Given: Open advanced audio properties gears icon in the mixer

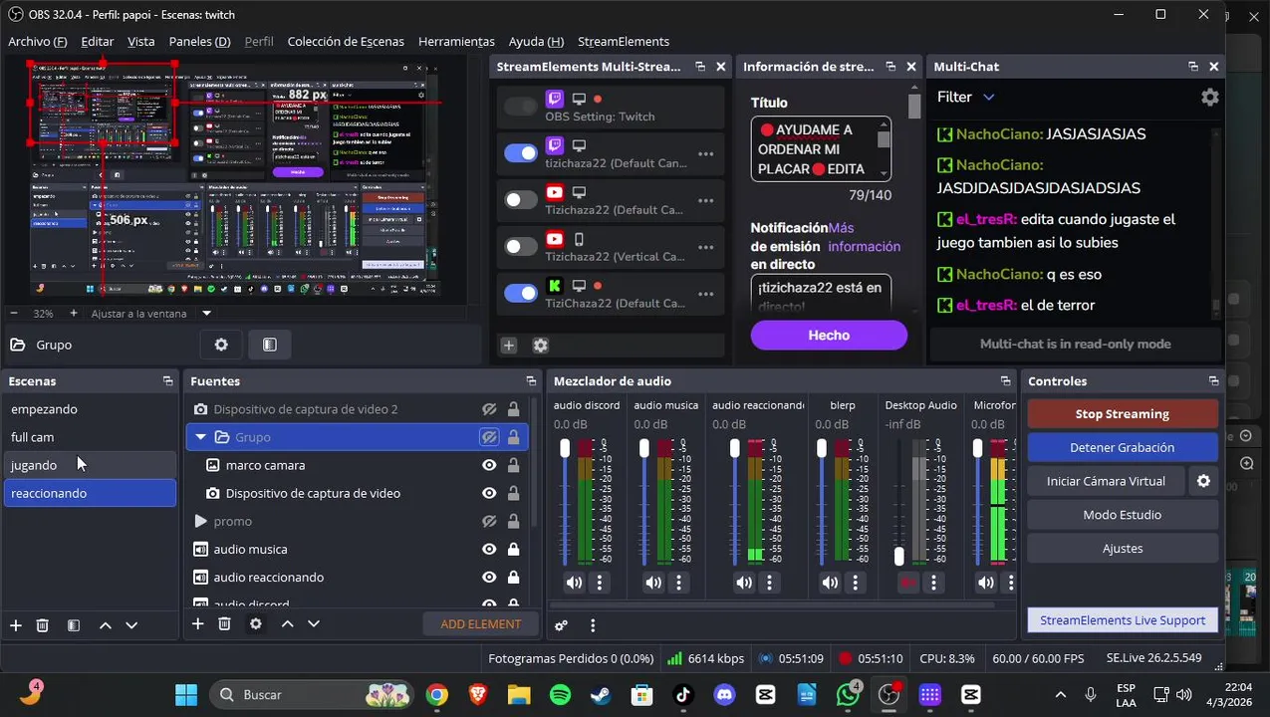Looking at the screenshot, I should pos(562,625).
